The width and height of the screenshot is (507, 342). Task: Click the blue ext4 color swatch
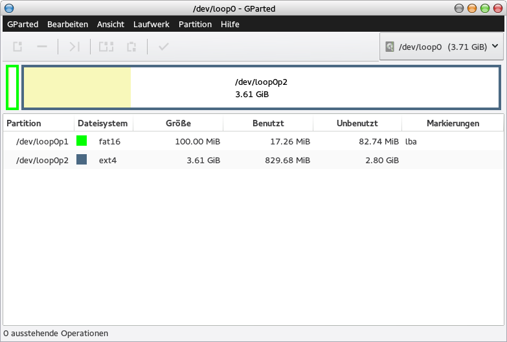tap(82, 159)
